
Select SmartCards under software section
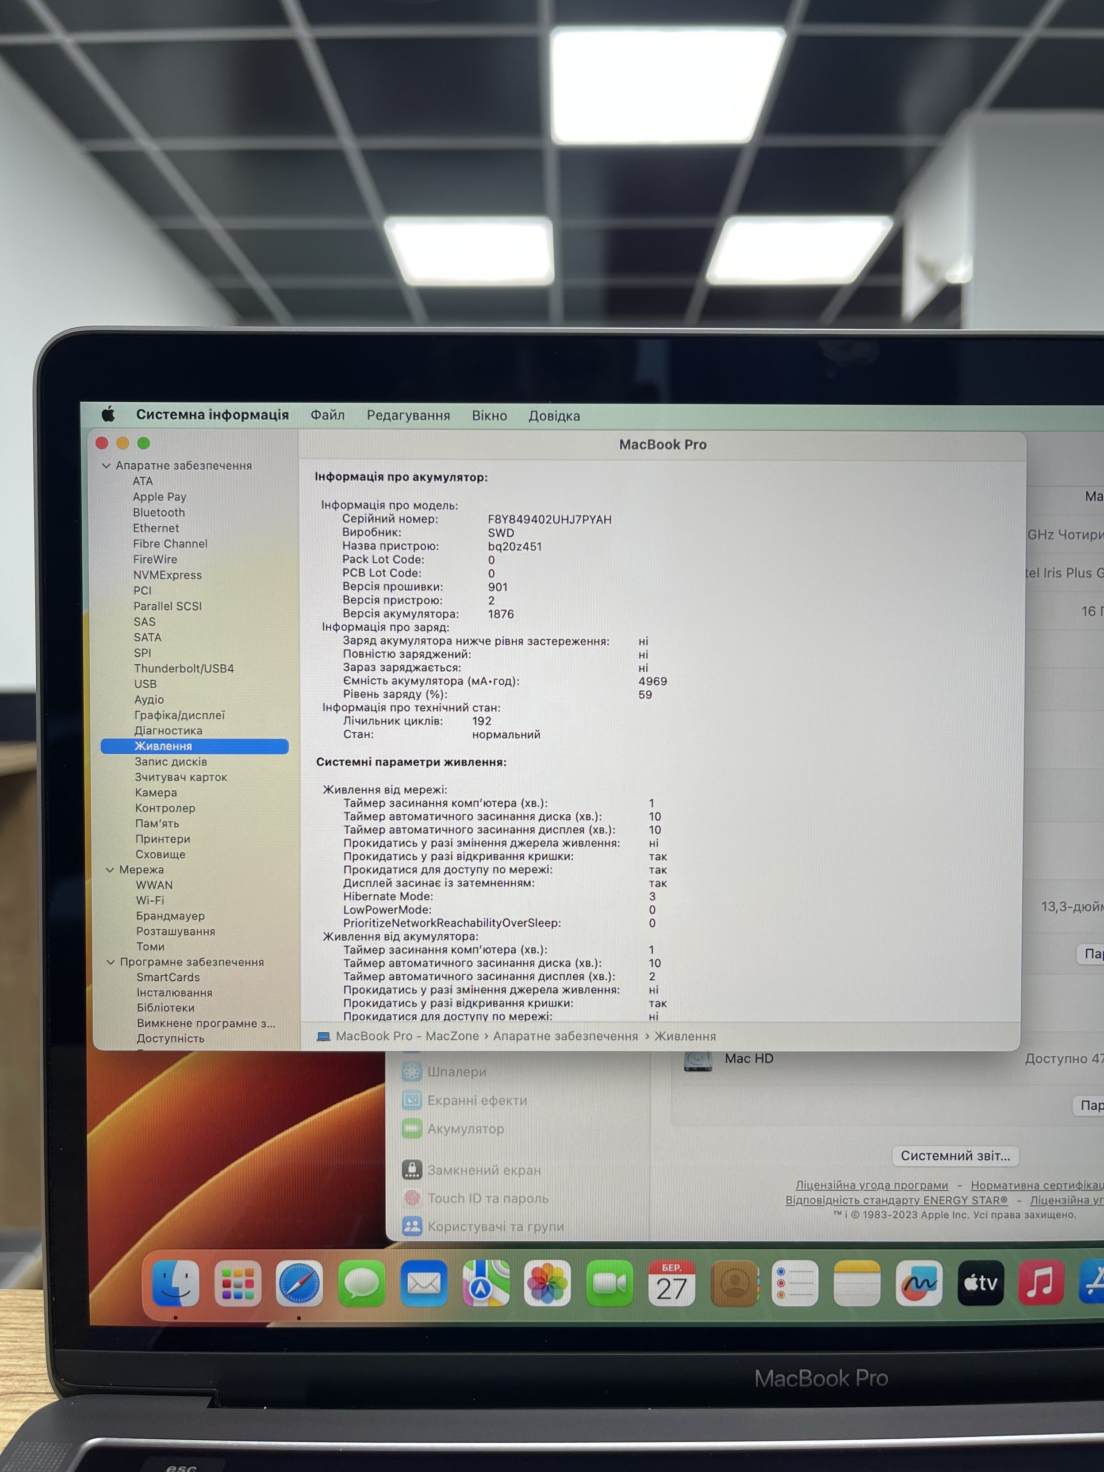(168, 977)
